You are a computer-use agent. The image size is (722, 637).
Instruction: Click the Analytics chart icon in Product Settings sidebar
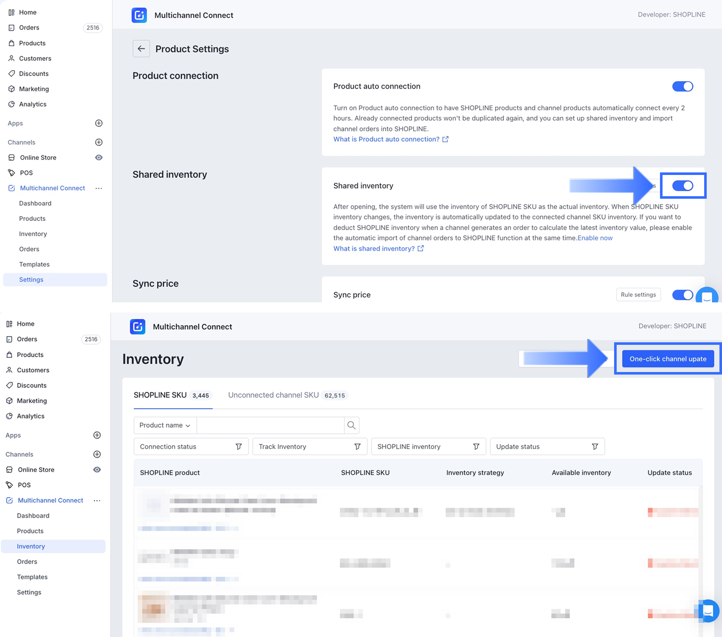coord(11,104)
